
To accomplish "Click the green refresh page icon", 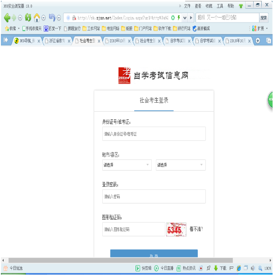I will (28, 18).
